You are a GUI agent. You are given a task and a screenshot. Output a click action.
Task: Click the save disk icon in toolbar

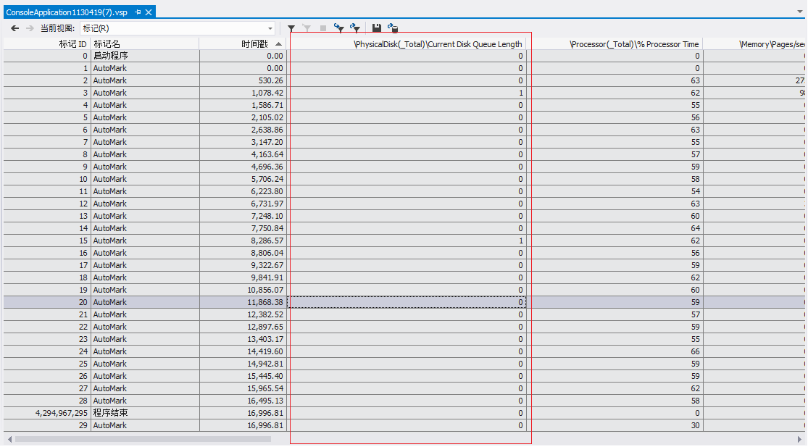point(377,28)
